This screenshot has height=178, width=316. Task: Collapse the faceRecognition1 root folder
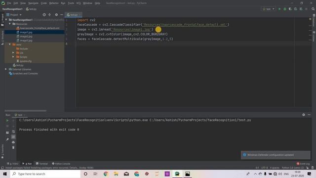(6, 20)
